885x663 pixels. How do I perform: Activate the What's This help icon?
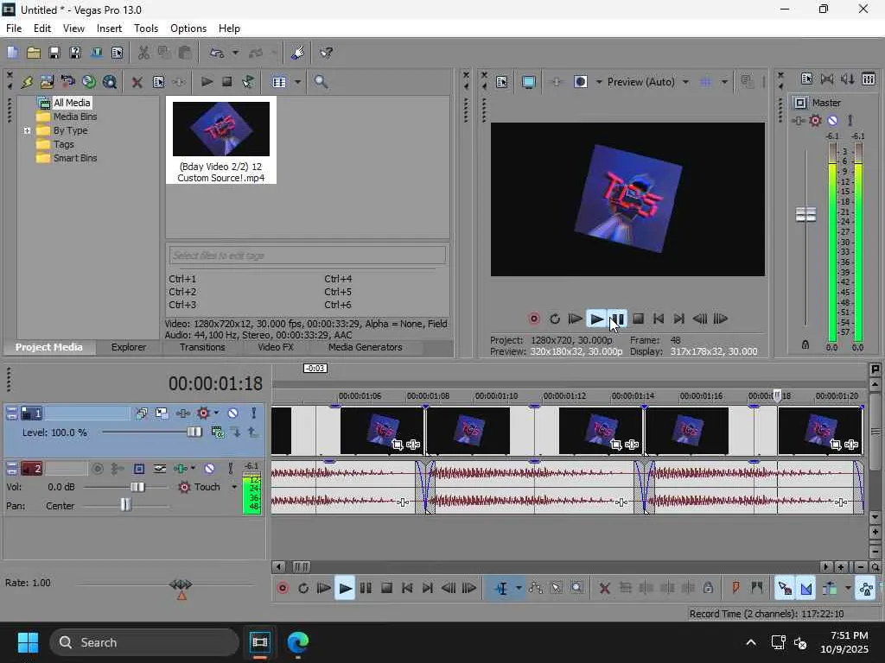coord(326,53)
